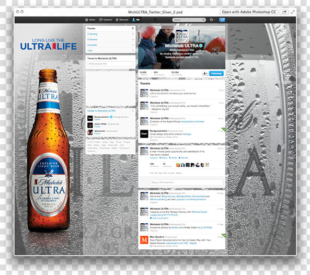Open the Details link under expanded tweet
Screen dimensions: 310x275
click(179, 173)
